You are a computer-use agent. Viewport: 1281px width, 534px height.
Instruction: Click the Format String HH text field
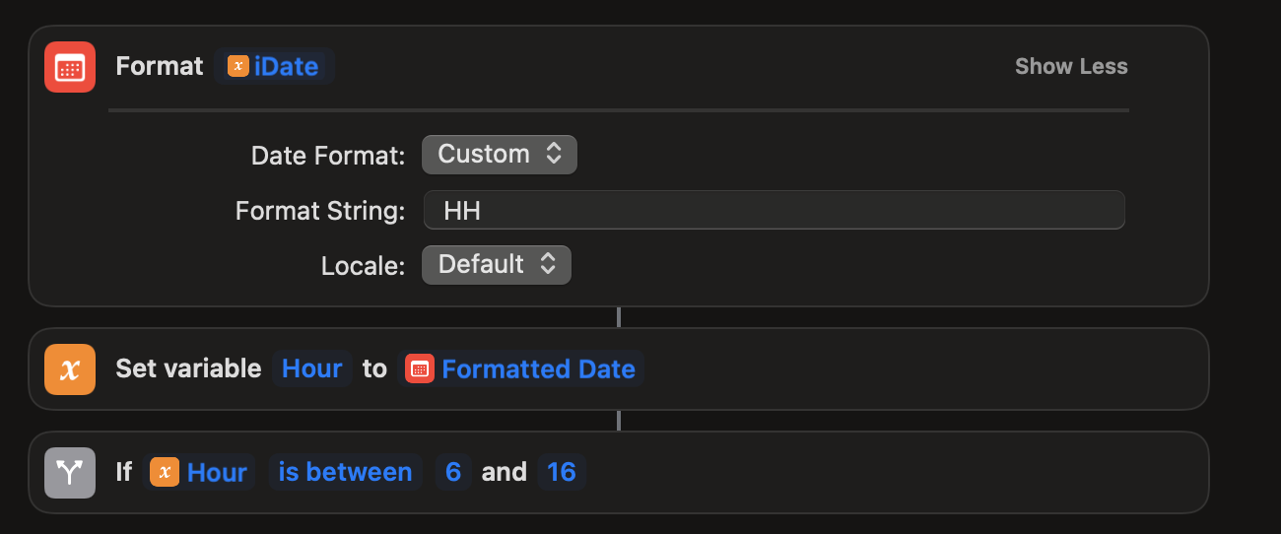point(774,210)
